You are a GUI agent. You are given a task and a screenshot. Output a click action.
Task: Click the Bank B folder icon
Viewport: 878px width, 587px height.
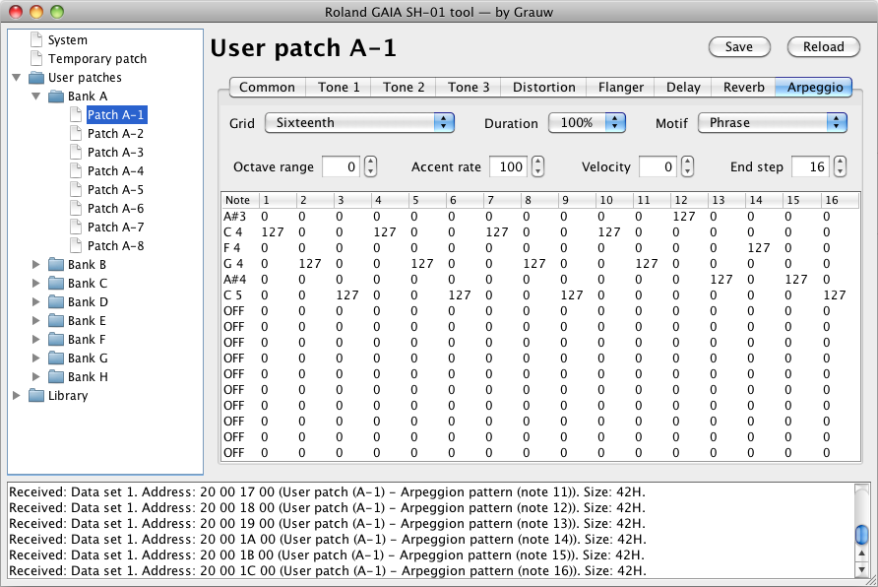[56, 264]
